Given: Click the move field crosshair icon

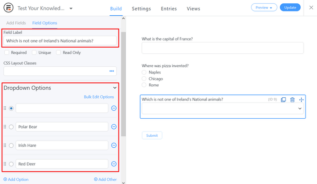Looking at the screenshot, I should 301,100.
